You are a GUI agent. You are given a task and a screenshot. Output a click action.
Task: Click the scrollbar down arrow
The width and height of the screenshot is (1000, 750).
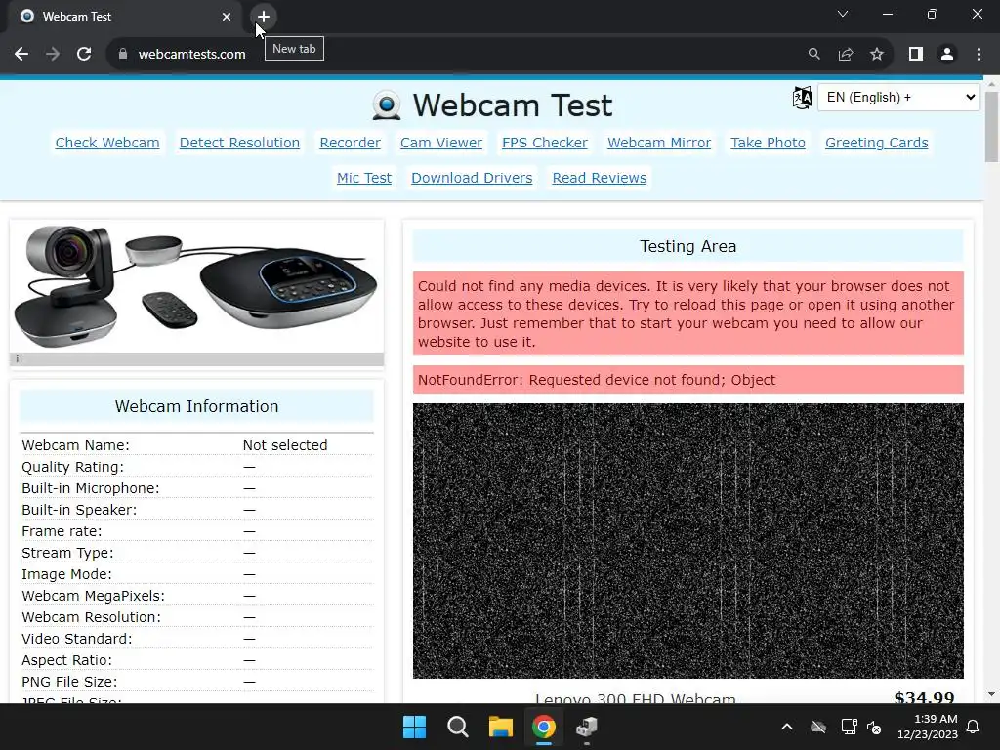991,694
